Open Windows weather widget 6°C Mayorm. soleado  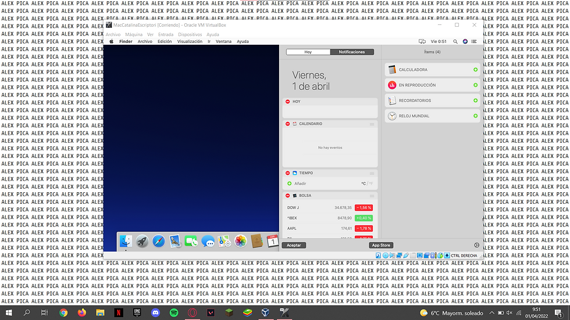click(x=451, y=313)
